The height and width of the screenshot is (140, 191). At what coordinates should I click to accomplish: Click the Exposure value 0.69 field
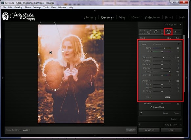[177, 58]
